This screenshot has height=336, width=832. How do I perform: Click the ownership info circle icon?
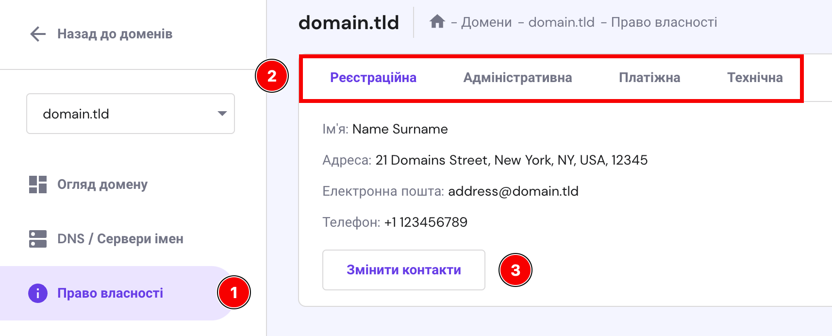38,293
